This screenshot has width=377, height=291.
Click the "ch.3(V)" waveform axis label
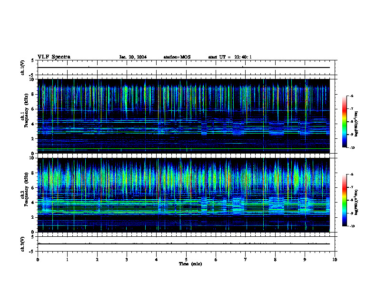pos(23,244)
